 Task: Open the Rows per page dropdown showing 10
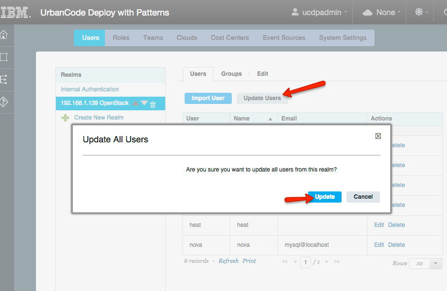426,263
